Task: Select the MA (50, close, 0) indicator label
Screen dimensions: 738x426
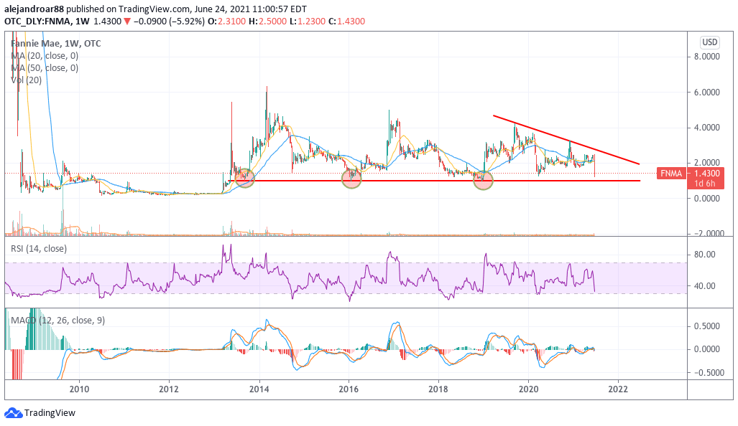Action: coord(45,67)
